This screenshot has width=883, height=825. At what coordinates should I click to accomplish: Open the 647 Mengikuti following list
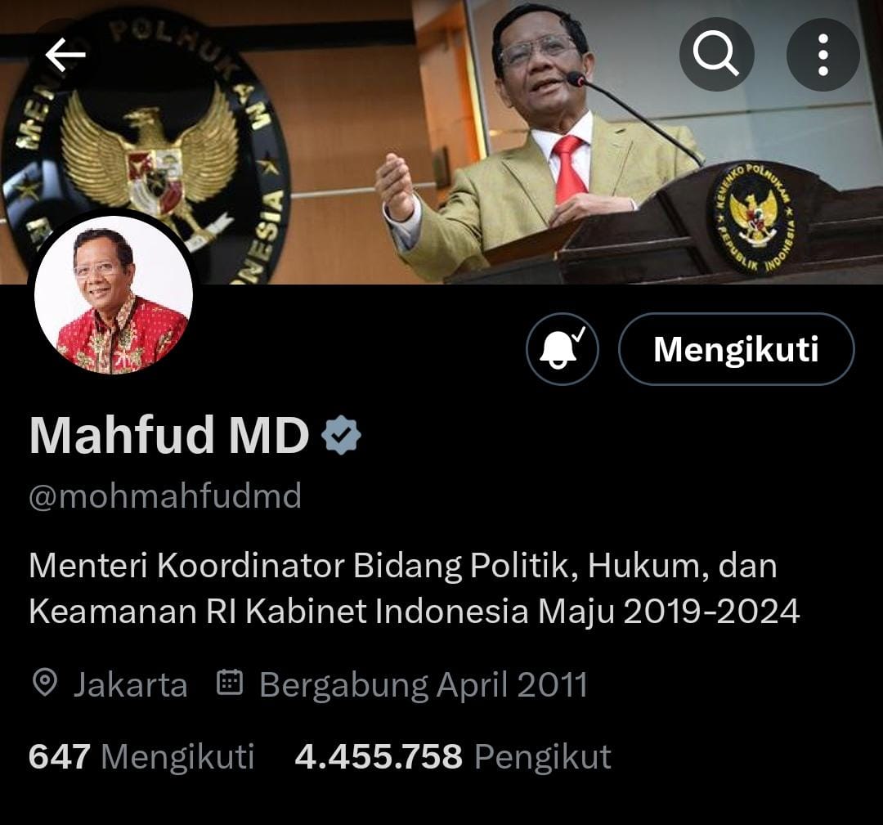click(x=141, y=756)
